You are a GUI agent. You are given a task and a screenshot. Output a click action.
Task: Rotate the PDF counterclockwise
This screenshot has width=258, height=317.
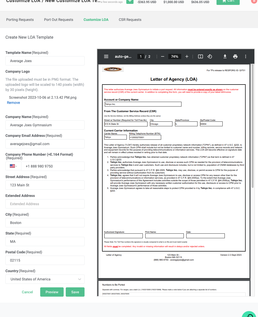click(210, 56)
